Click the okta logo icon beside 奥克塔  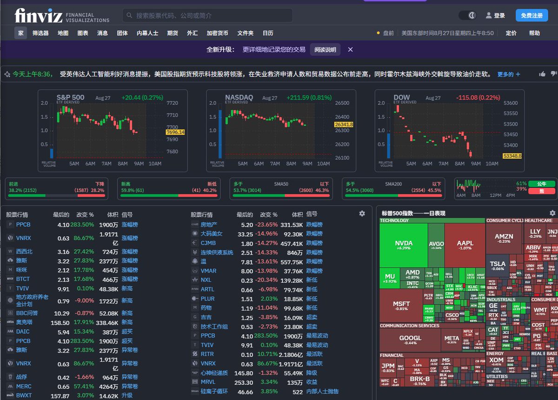(10, 322)
